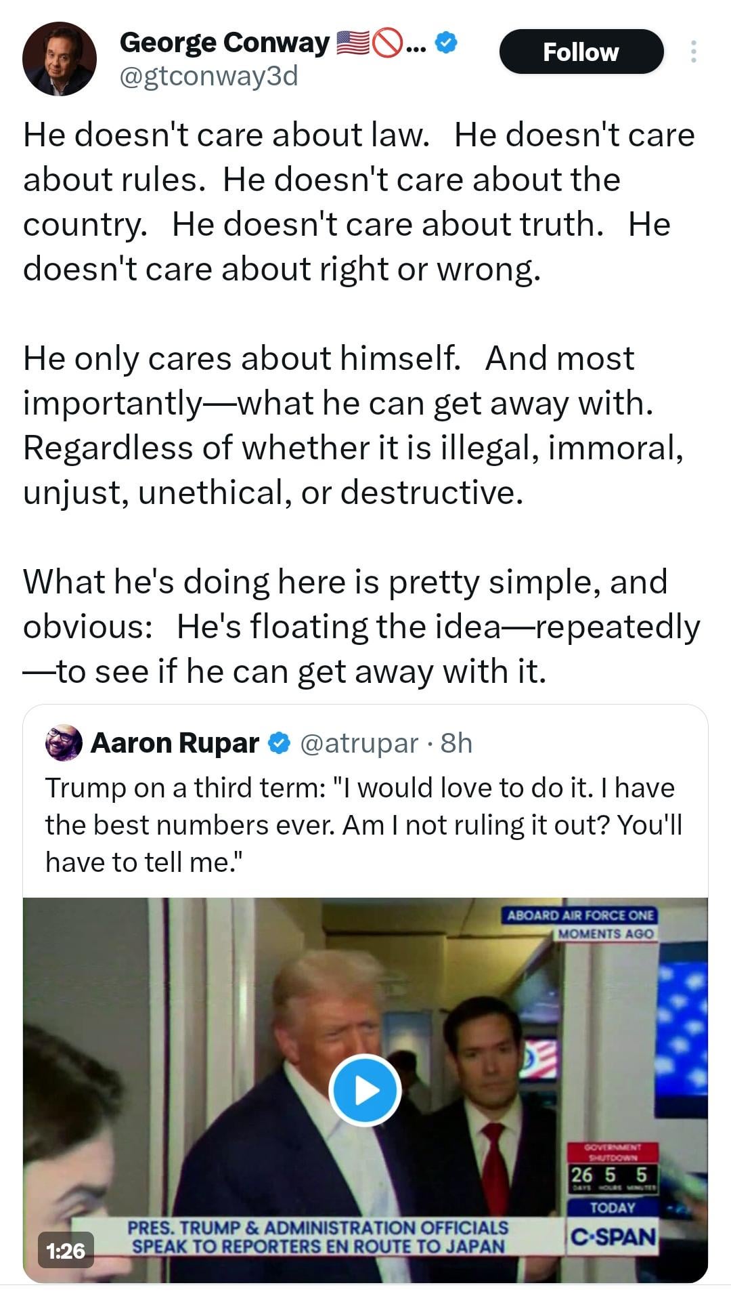Click the main tweet text "He only cares about himself"
The width and height of the screenshot is (731, 1296).
(x=241, y=358)
